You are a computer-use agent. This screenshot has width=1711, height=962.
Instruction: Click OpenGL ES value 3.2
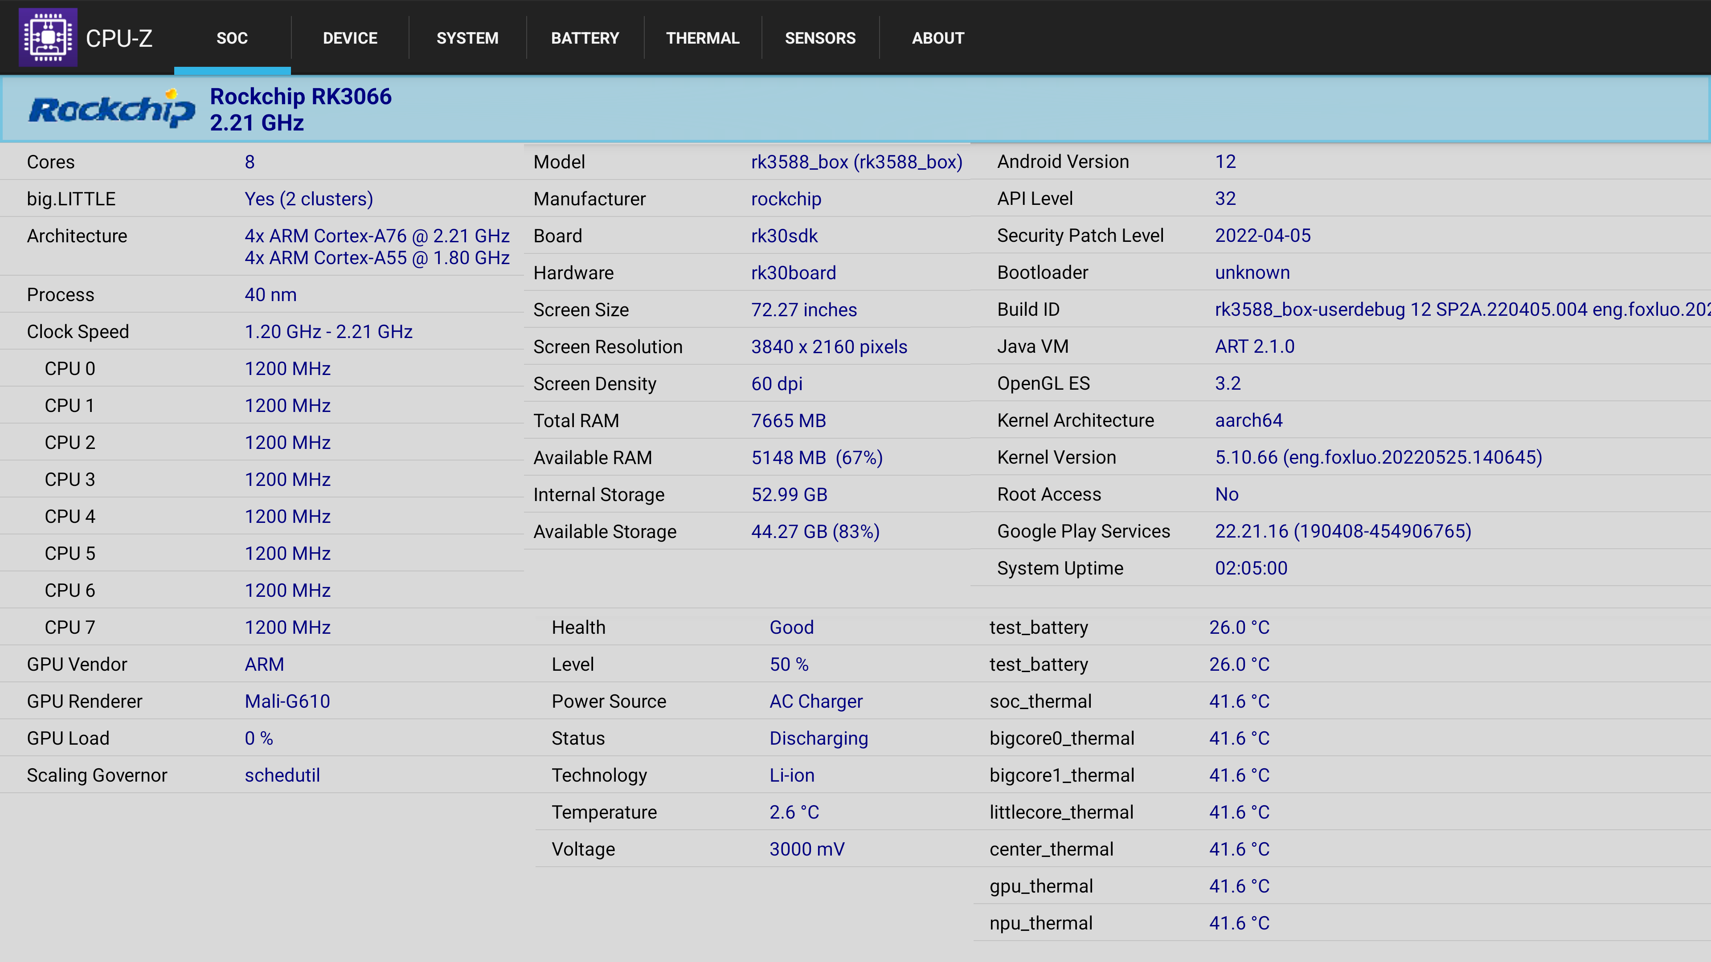(1228, 383)
